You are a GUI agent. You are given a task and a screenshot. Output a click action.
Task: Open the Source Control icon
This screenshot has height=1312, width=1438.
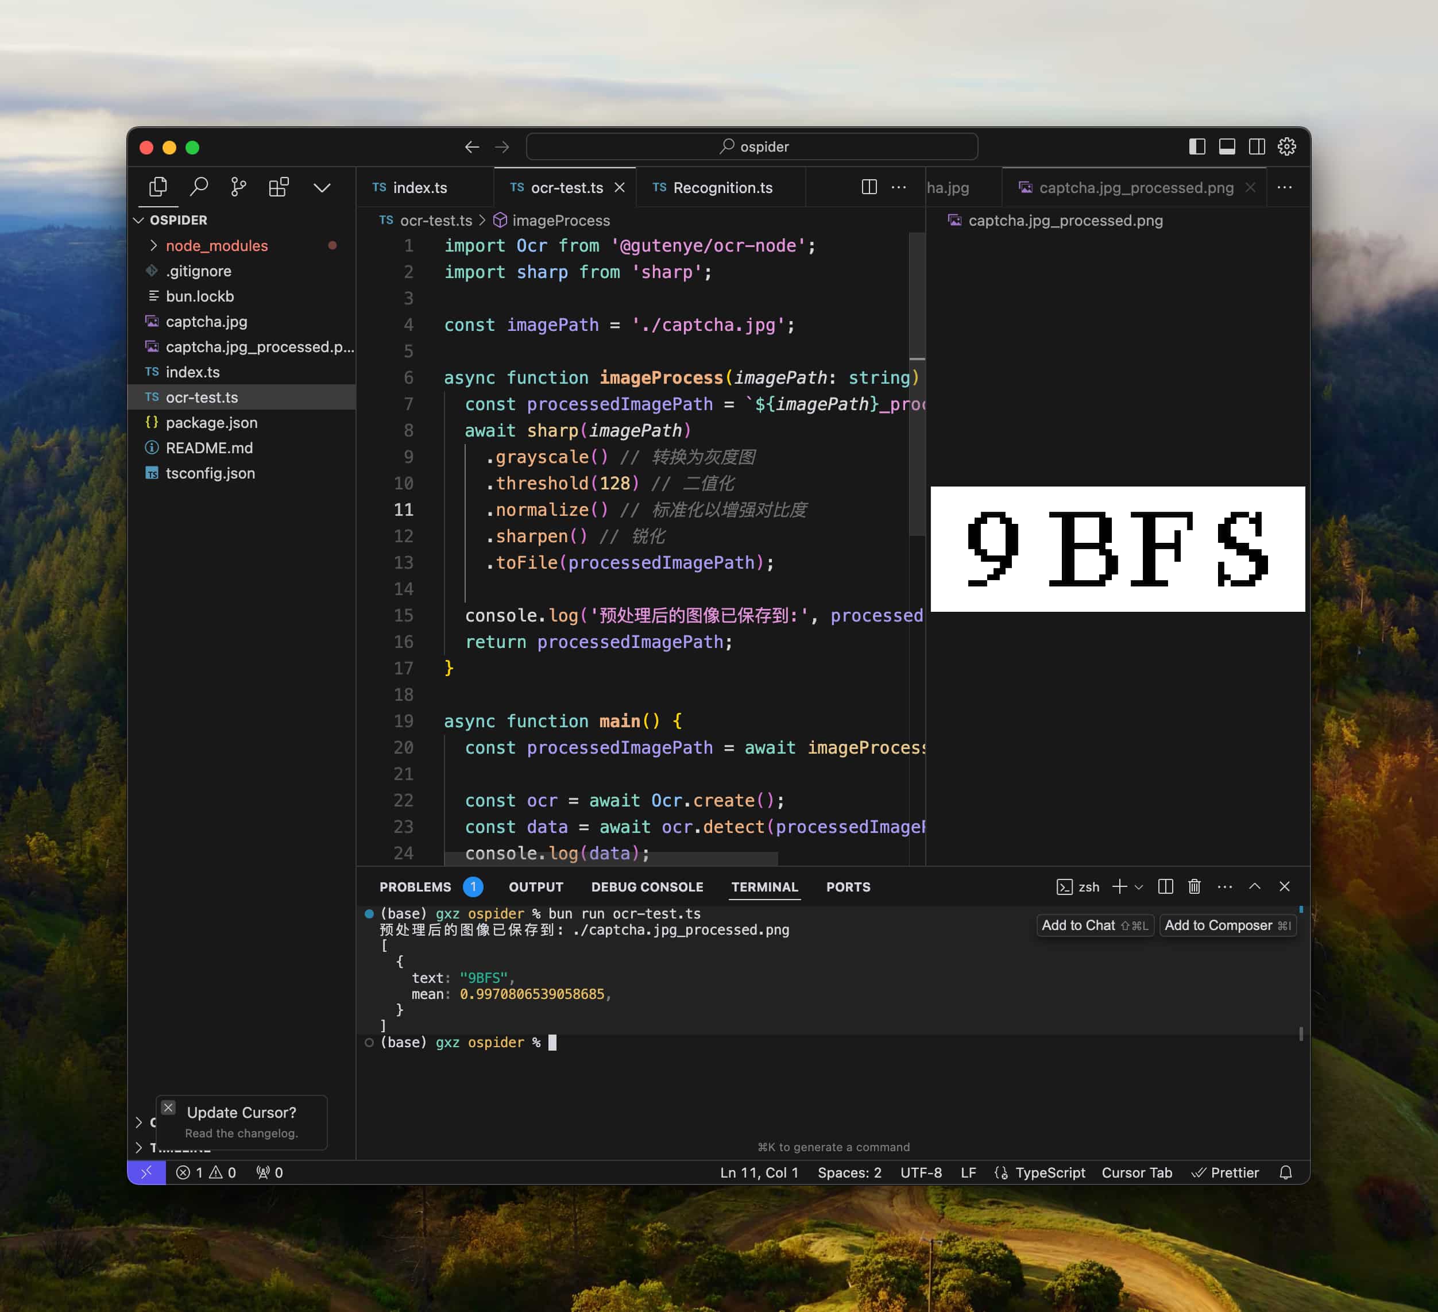238,187
